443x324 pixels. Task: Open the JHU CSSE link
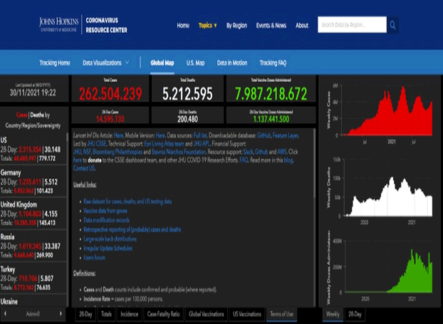click(x=97, y=144)
